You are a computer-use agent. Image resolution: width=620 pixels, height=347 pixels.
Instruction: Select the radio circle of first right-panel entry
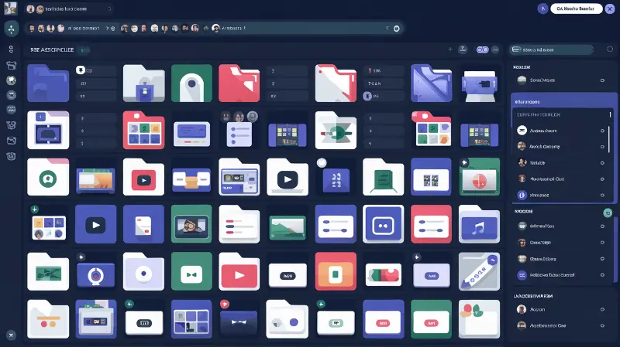[x=602, y=80]
